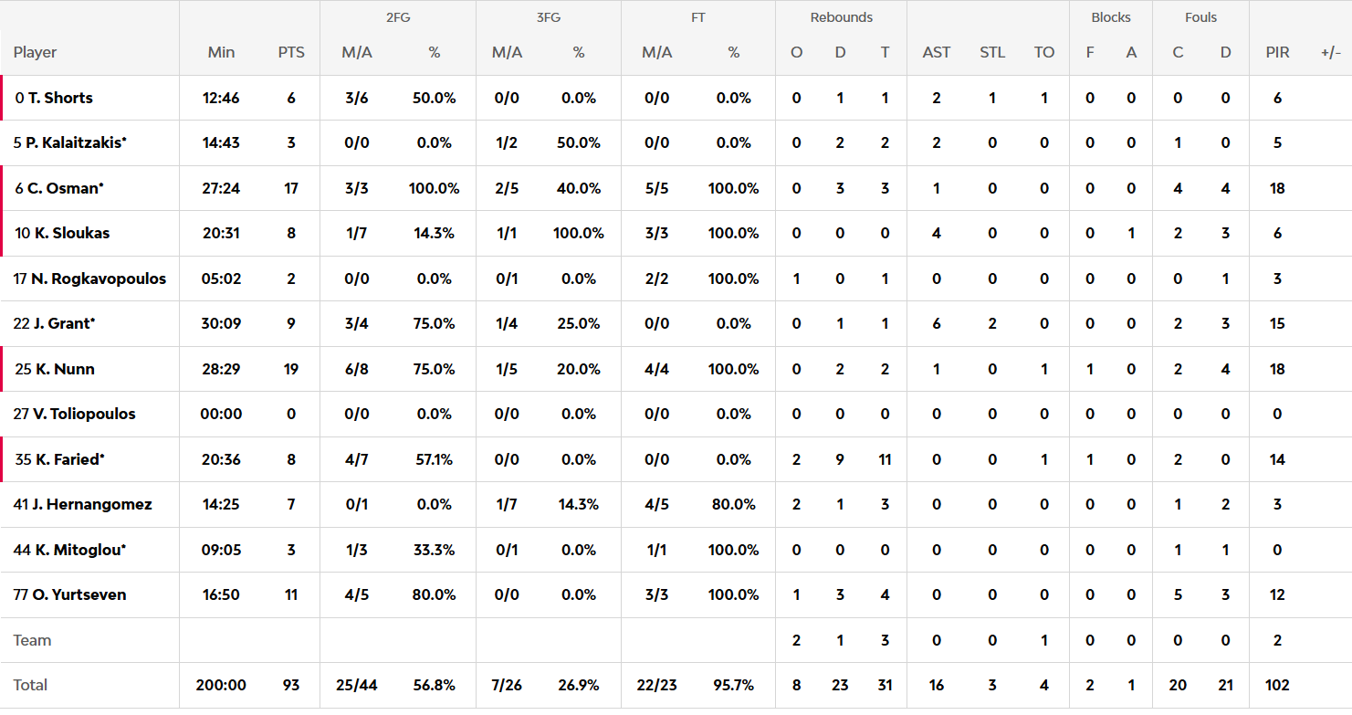
Task: Open C. Osman's player page
Action: pyautogui.click(x=66, y=188)
